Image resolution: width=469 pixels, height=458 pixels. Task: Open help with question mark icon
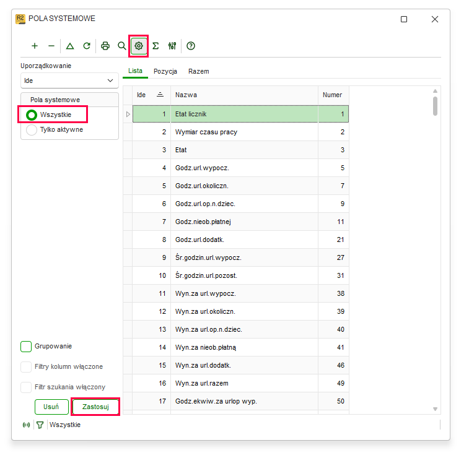click(x=191, y=46)
